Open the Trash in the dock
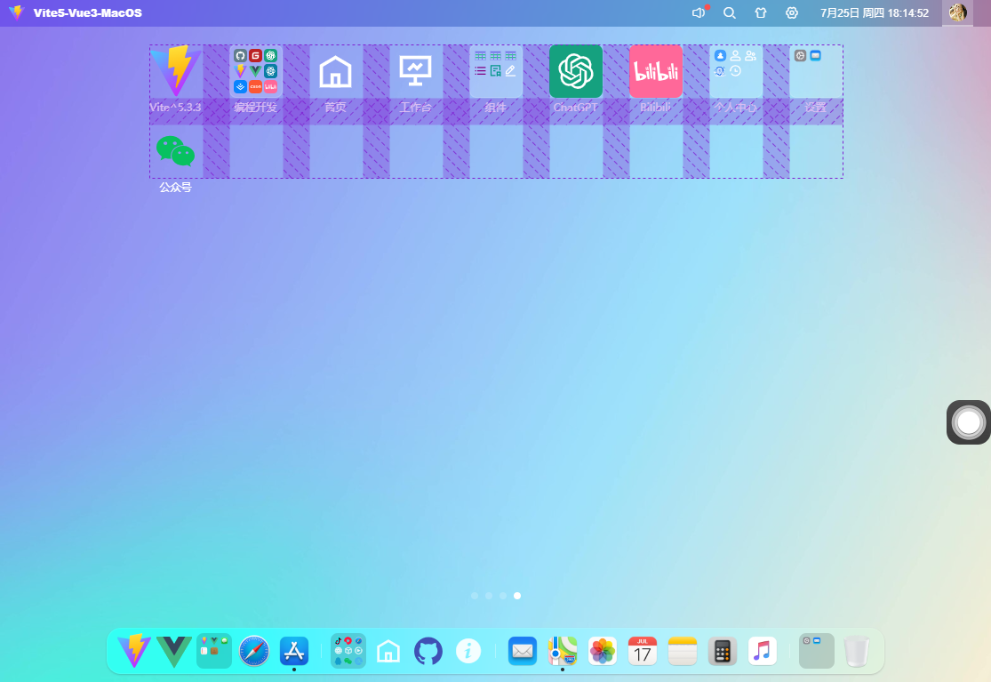This screenshot has height=682, width=991. point(857,651)
